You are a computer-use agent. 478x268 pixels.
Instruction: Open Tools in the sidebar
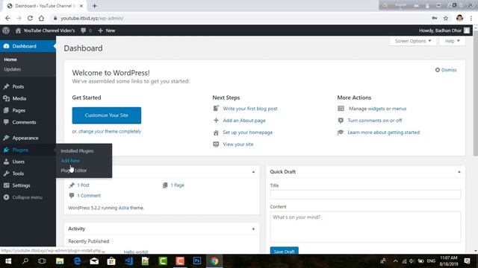(x=18, y=173)
